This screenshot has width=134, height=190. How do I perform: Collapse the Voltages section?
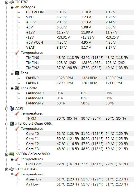(12, 7)
